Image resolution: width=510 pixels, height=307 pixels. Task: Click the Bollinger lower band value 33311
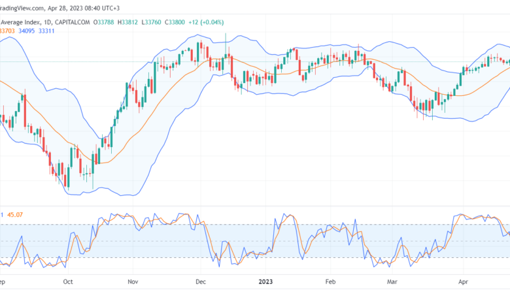[x=46, y=31]
